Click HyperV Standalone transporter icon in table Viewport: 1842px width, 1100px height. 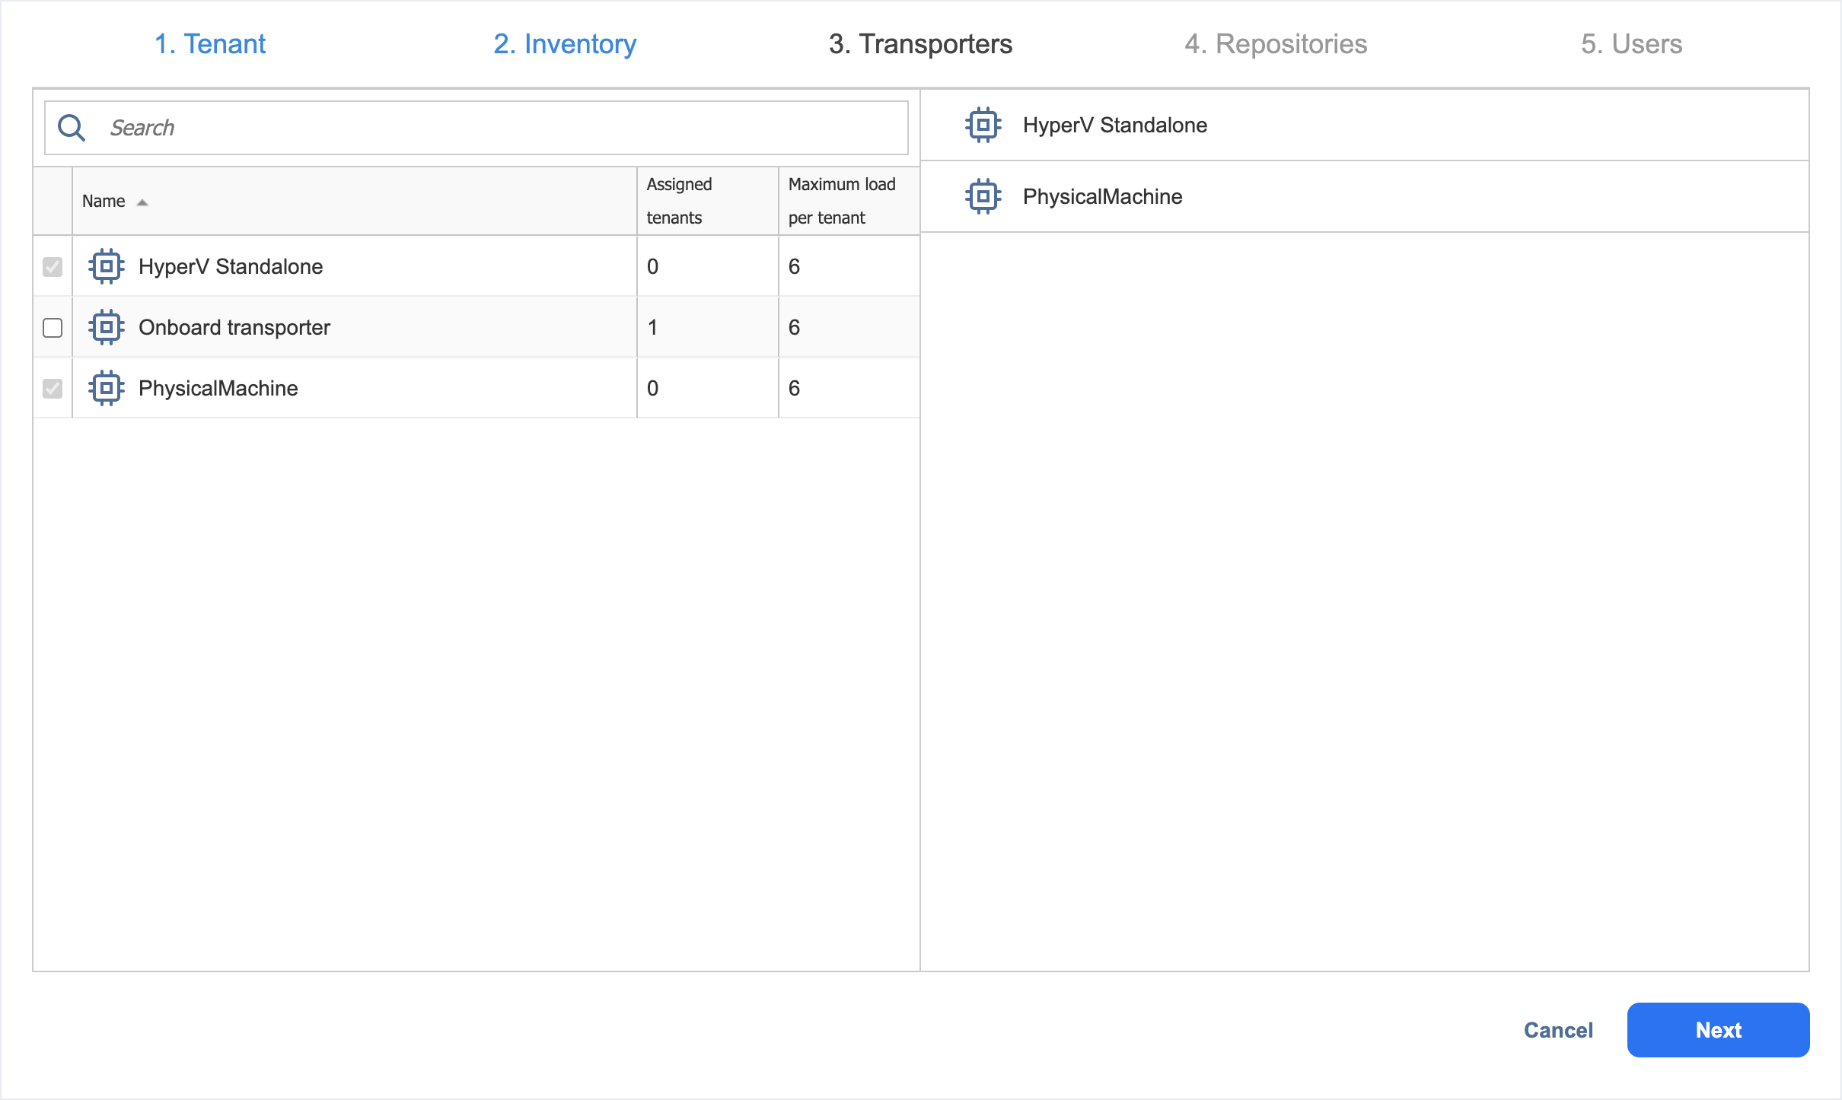[x=107, y=266]
